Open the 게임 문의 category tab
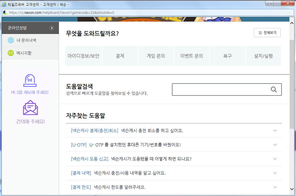 pos(156,56)
